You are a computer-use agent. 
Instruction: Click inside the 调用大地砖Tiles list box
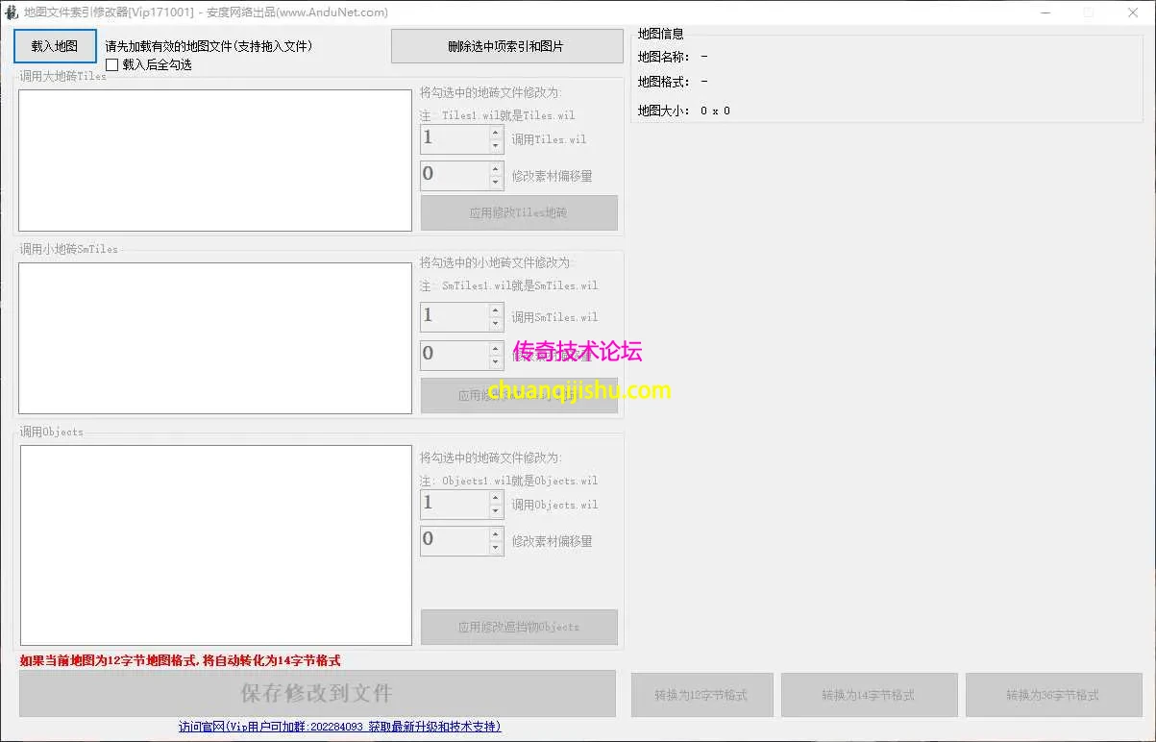(215, 161)
